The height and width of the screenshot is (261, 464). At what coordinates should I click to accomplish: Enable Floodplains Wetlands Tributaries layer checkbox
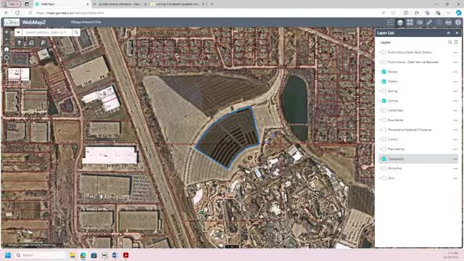(384, 130)
